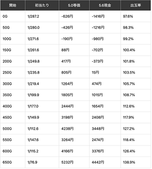Click the 5232円 value in 650G row

tap(74, 162)
